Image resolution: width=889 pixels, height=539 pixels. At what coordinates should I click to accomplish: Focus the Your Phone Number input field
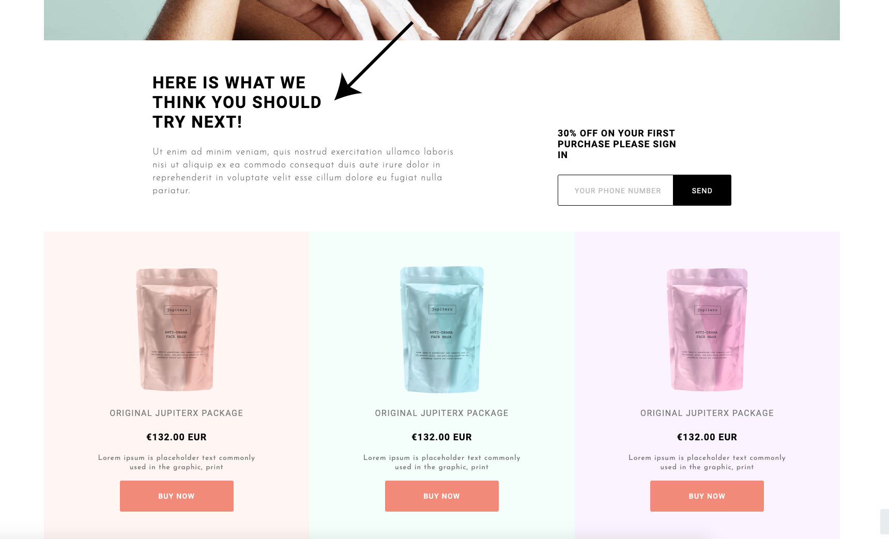click(616, 190)
